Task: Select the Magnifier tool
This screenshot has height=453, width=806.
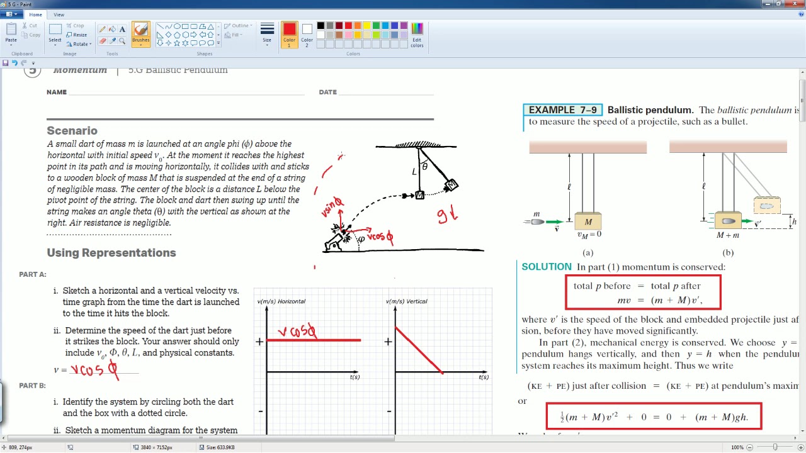Action: point(122,41)
